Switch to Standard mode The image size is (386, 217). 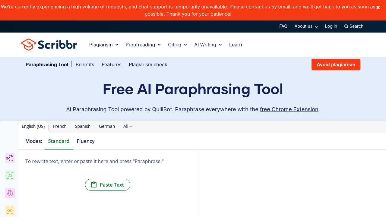tap(59, 141)
